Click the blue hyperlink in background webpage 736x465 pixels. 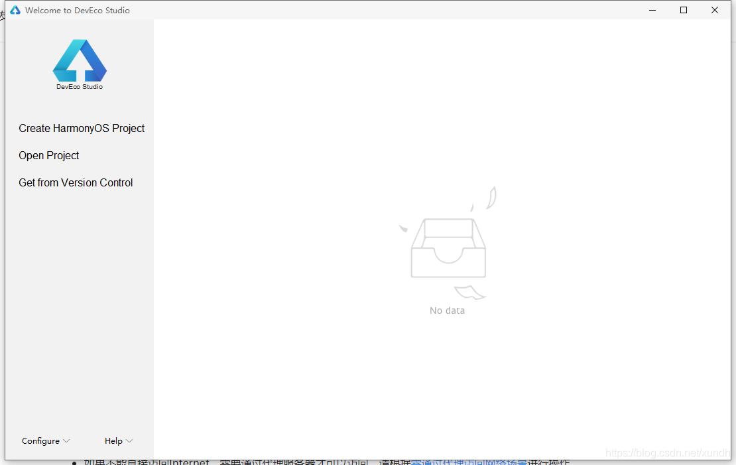469,462
